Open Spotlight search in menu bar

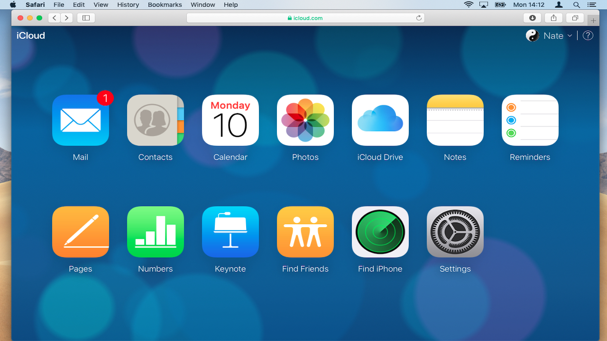tap(577, 5)
